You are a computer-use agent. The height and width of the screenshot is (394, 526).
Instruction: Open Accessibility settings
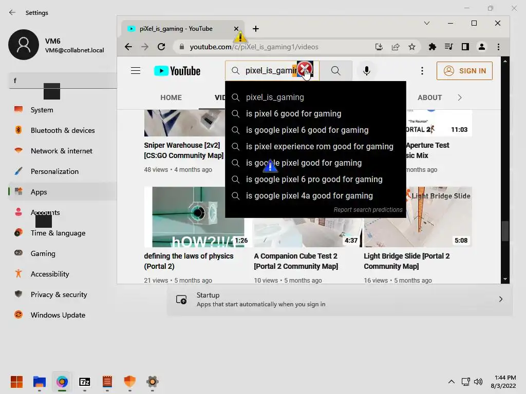point(62,274)
